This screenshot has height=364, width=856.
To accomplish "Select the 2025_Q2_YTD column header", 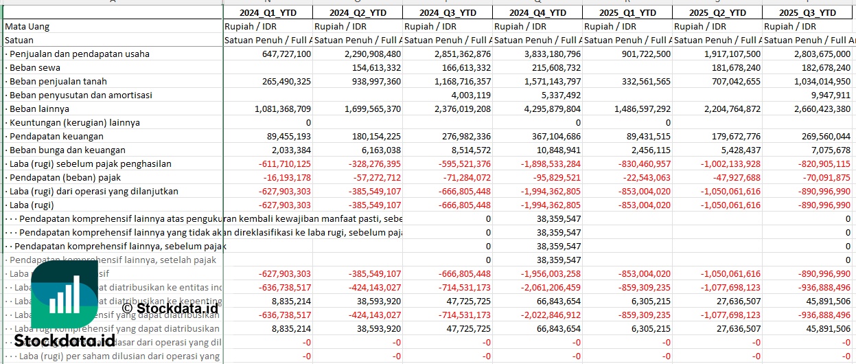I will click(x=717, y=13).
